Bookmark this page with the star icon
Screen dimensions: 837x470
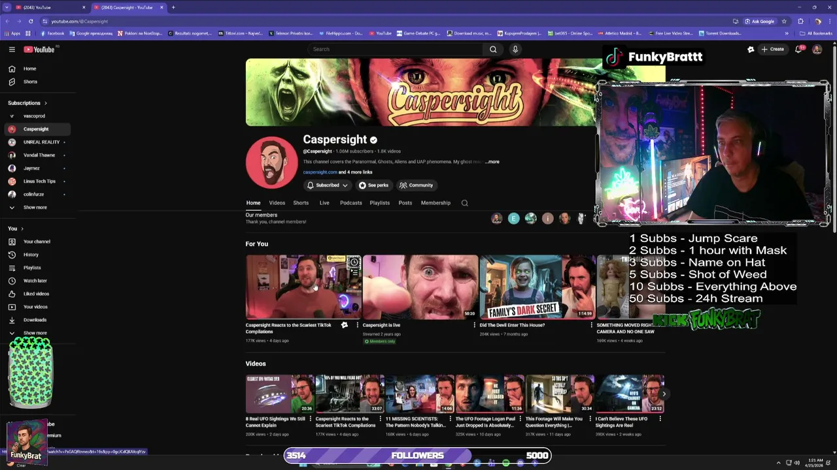point(784,21)
